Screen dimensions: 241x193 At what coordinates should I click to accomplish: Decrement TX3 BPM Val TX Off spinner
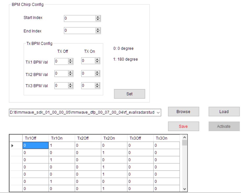coord(70,87)
